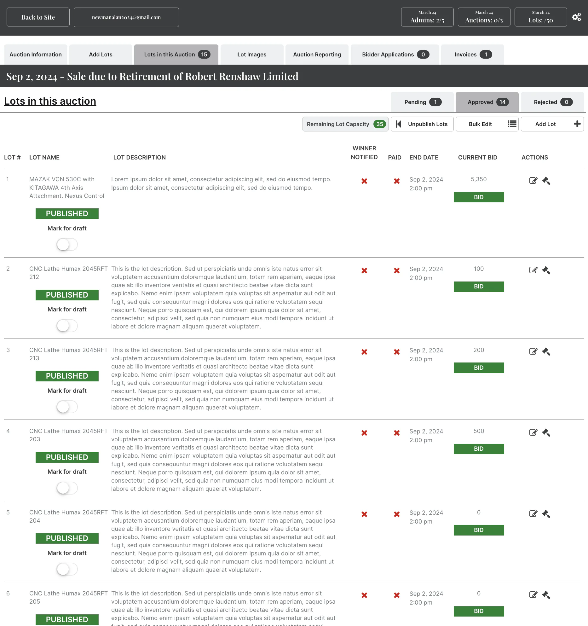Click the Unpublish Lots skip-back icon
Viewport: 588px width, 626px height.
pyautogui.click(x=398, y=124)
